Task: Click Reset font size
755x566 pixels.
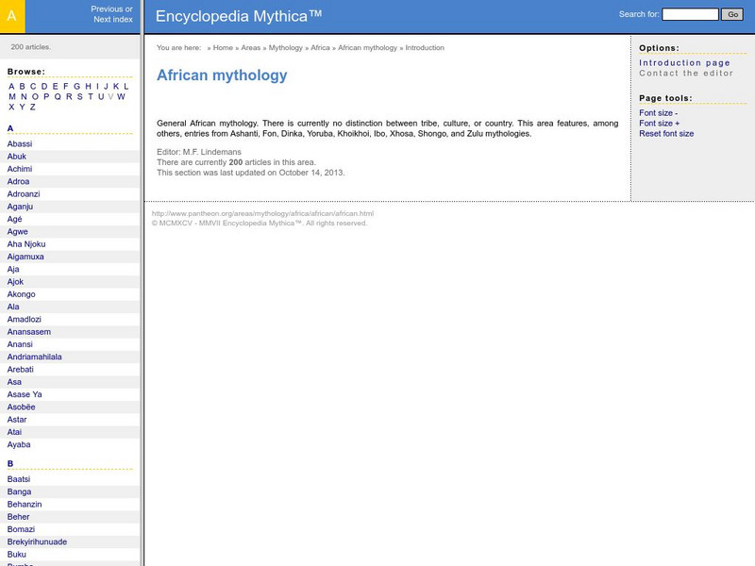Action: pos(666,134)
